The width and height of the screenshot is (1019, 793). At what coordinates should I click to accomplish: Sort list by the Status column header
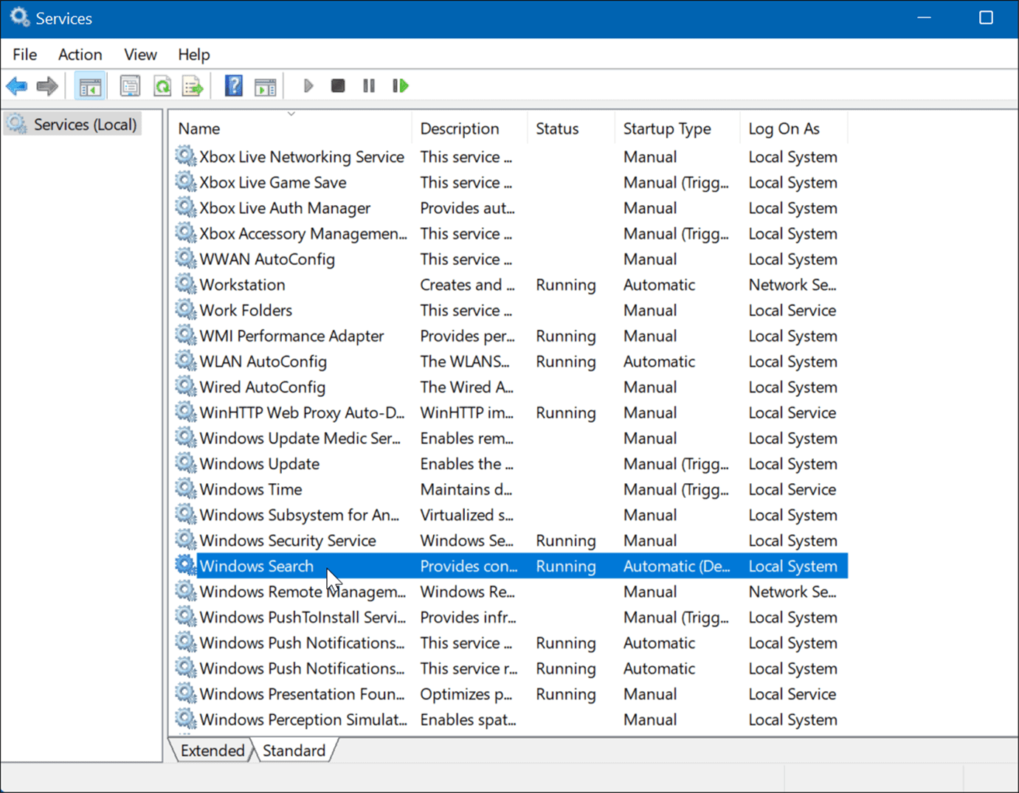557,128
